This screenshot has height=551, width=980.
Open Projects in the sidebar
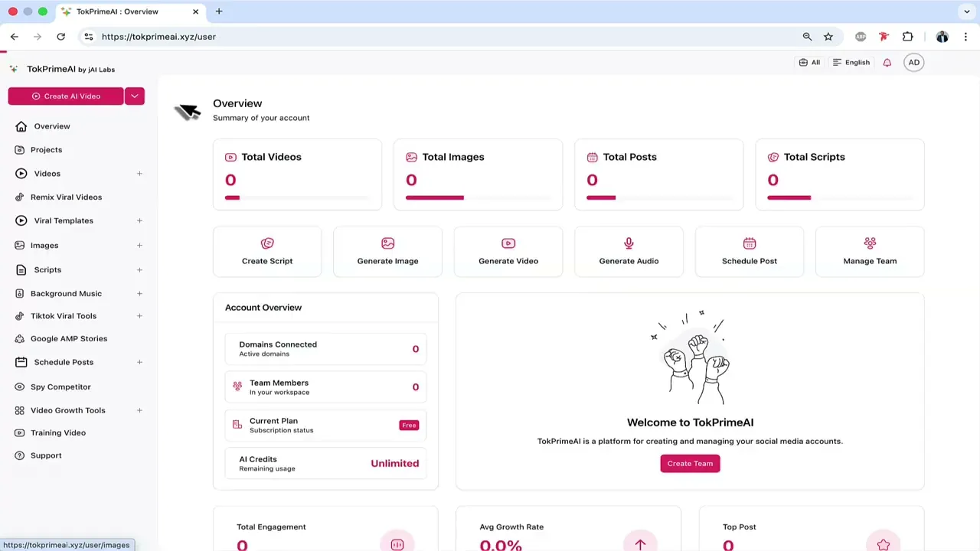click(x=46, y=150)
